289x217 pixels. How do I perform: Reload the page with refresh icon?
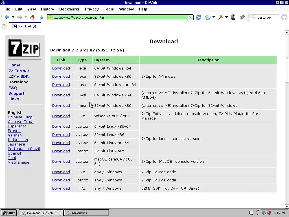tap(198, 17)
